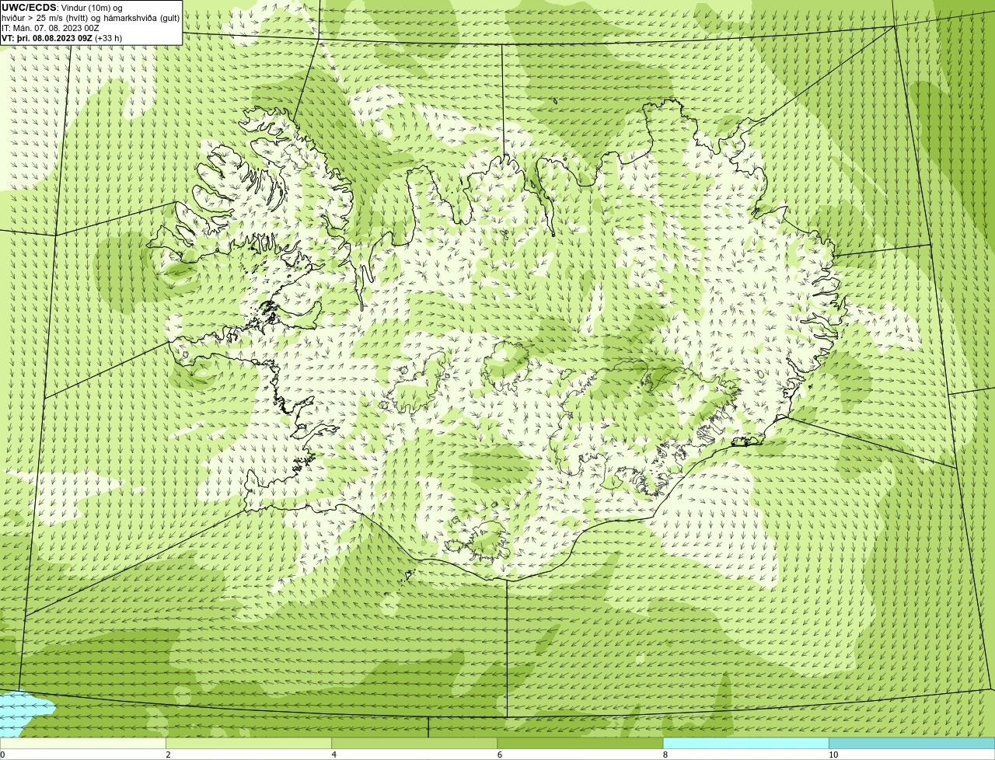Click the scale label '10'

pyautogui.click(x=833, y=755)
